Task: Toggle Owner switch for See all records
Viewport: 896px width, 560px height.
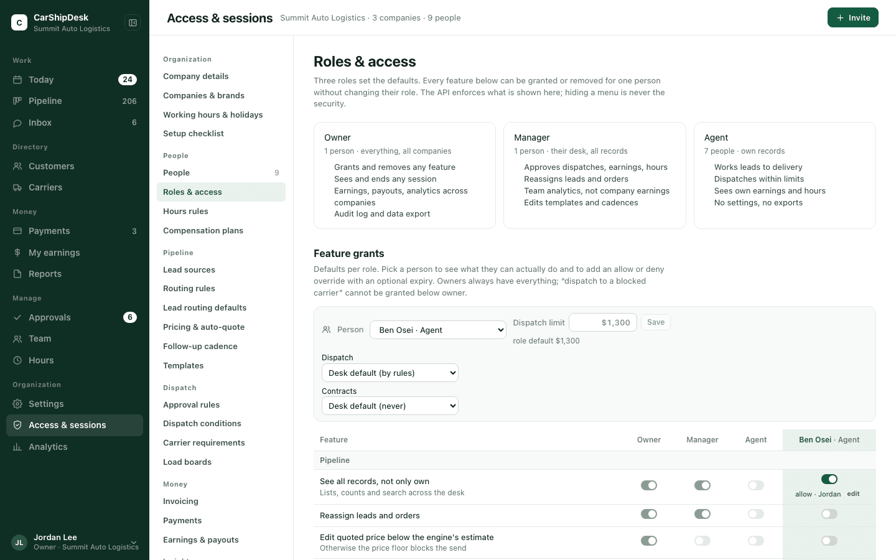Action: point(649,485)
